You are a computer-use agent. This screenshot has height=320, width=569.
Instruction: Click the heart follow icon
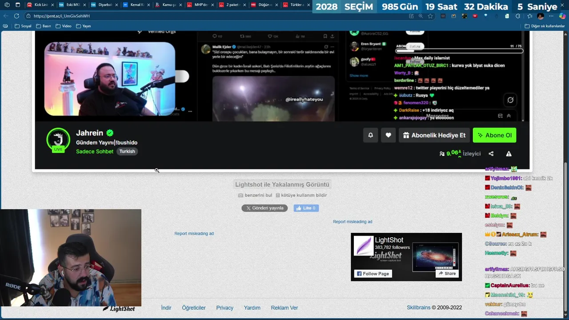(388, 135)
